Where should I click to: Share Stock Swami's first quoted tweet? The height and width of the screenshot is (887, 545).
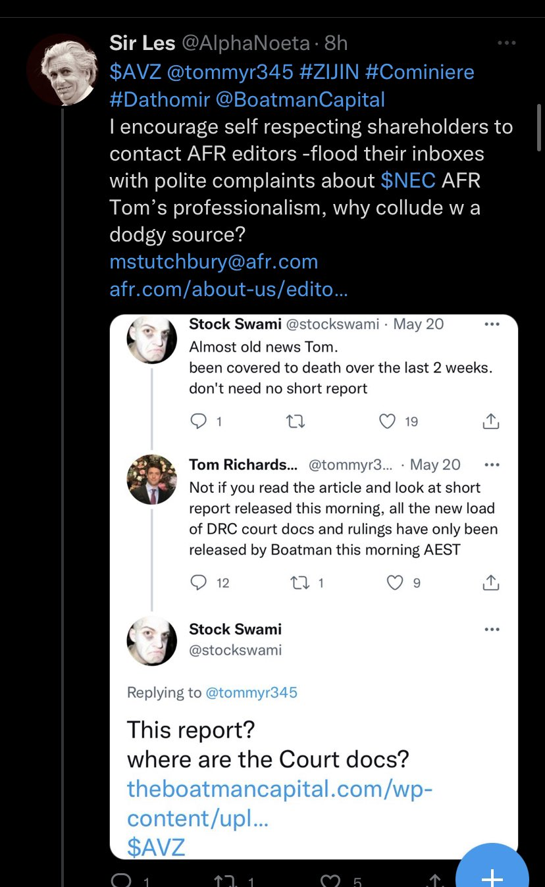(491, 421)
